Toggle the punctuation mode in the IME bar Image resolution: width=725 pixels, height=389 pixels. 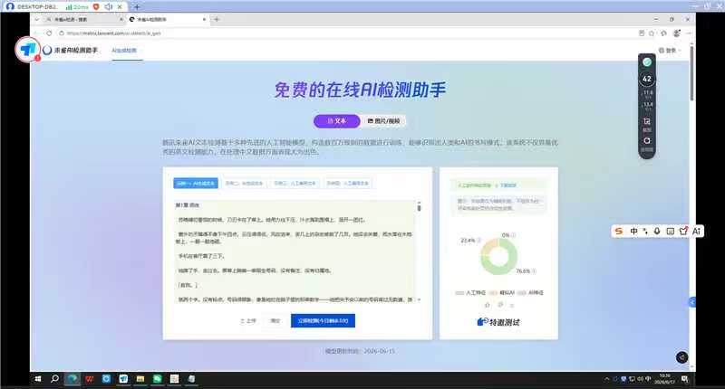click(x=645, y=232)
